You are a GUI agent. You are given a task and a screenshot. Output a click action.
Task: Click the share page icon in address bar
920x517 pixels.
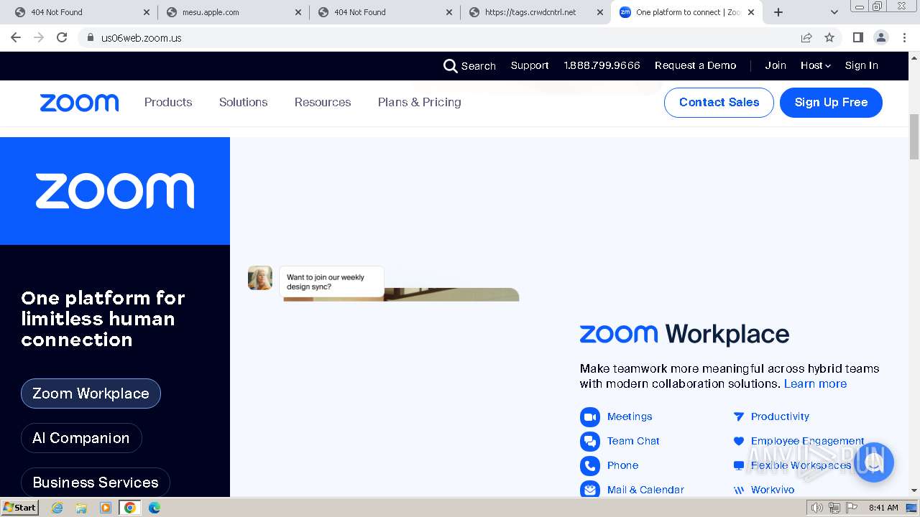click(806, 37)
